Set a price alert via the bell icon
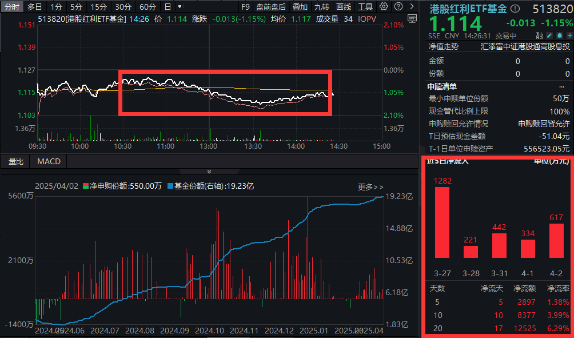Image resolution: width=574 pixels, height=338 pixels. pos(559,35)
